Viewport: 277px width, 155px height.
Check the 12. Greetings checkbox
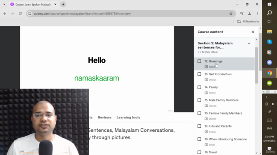click(x=199, y=61)
